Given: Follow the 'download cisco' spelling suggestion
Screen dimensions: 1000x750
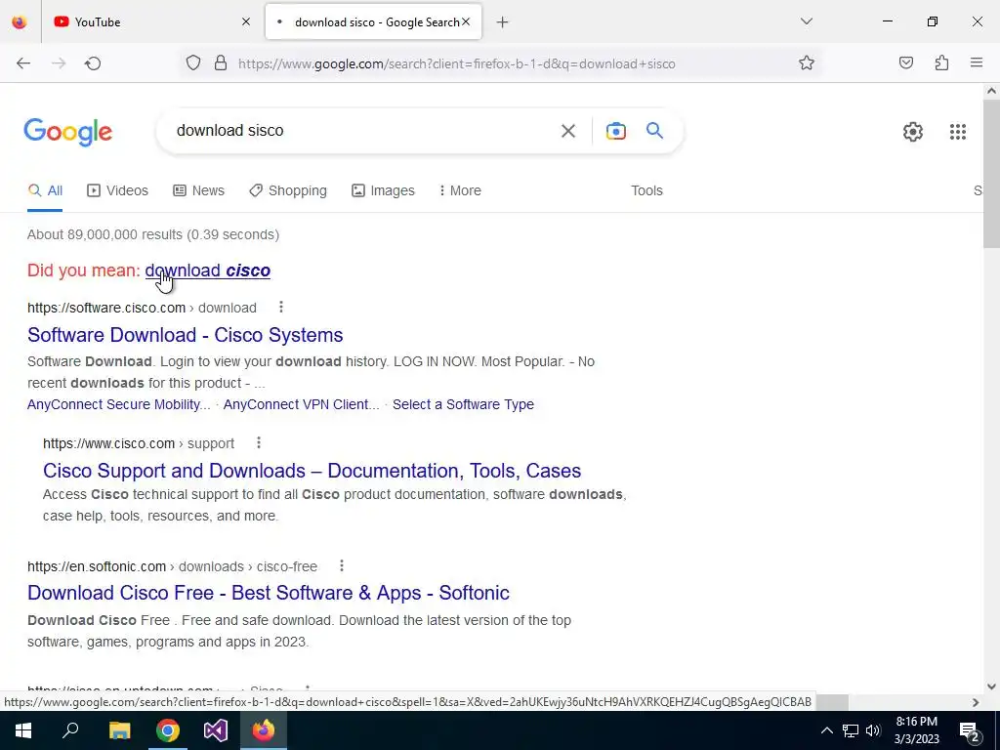Looking at the screenshot, I should click(208, 271).
